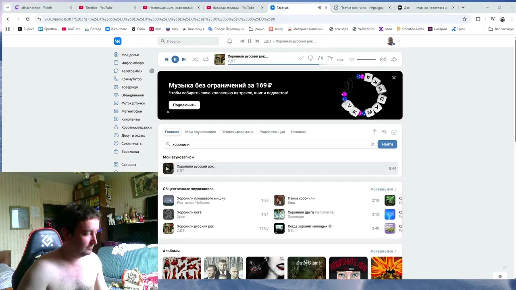Clear the audio search field
Viewport: 516px width, 290px height.
[372, 144]
